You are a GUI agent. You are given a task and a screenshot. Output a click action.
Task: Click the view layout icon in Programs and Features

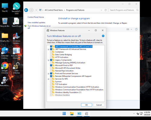tap(128, 29)
